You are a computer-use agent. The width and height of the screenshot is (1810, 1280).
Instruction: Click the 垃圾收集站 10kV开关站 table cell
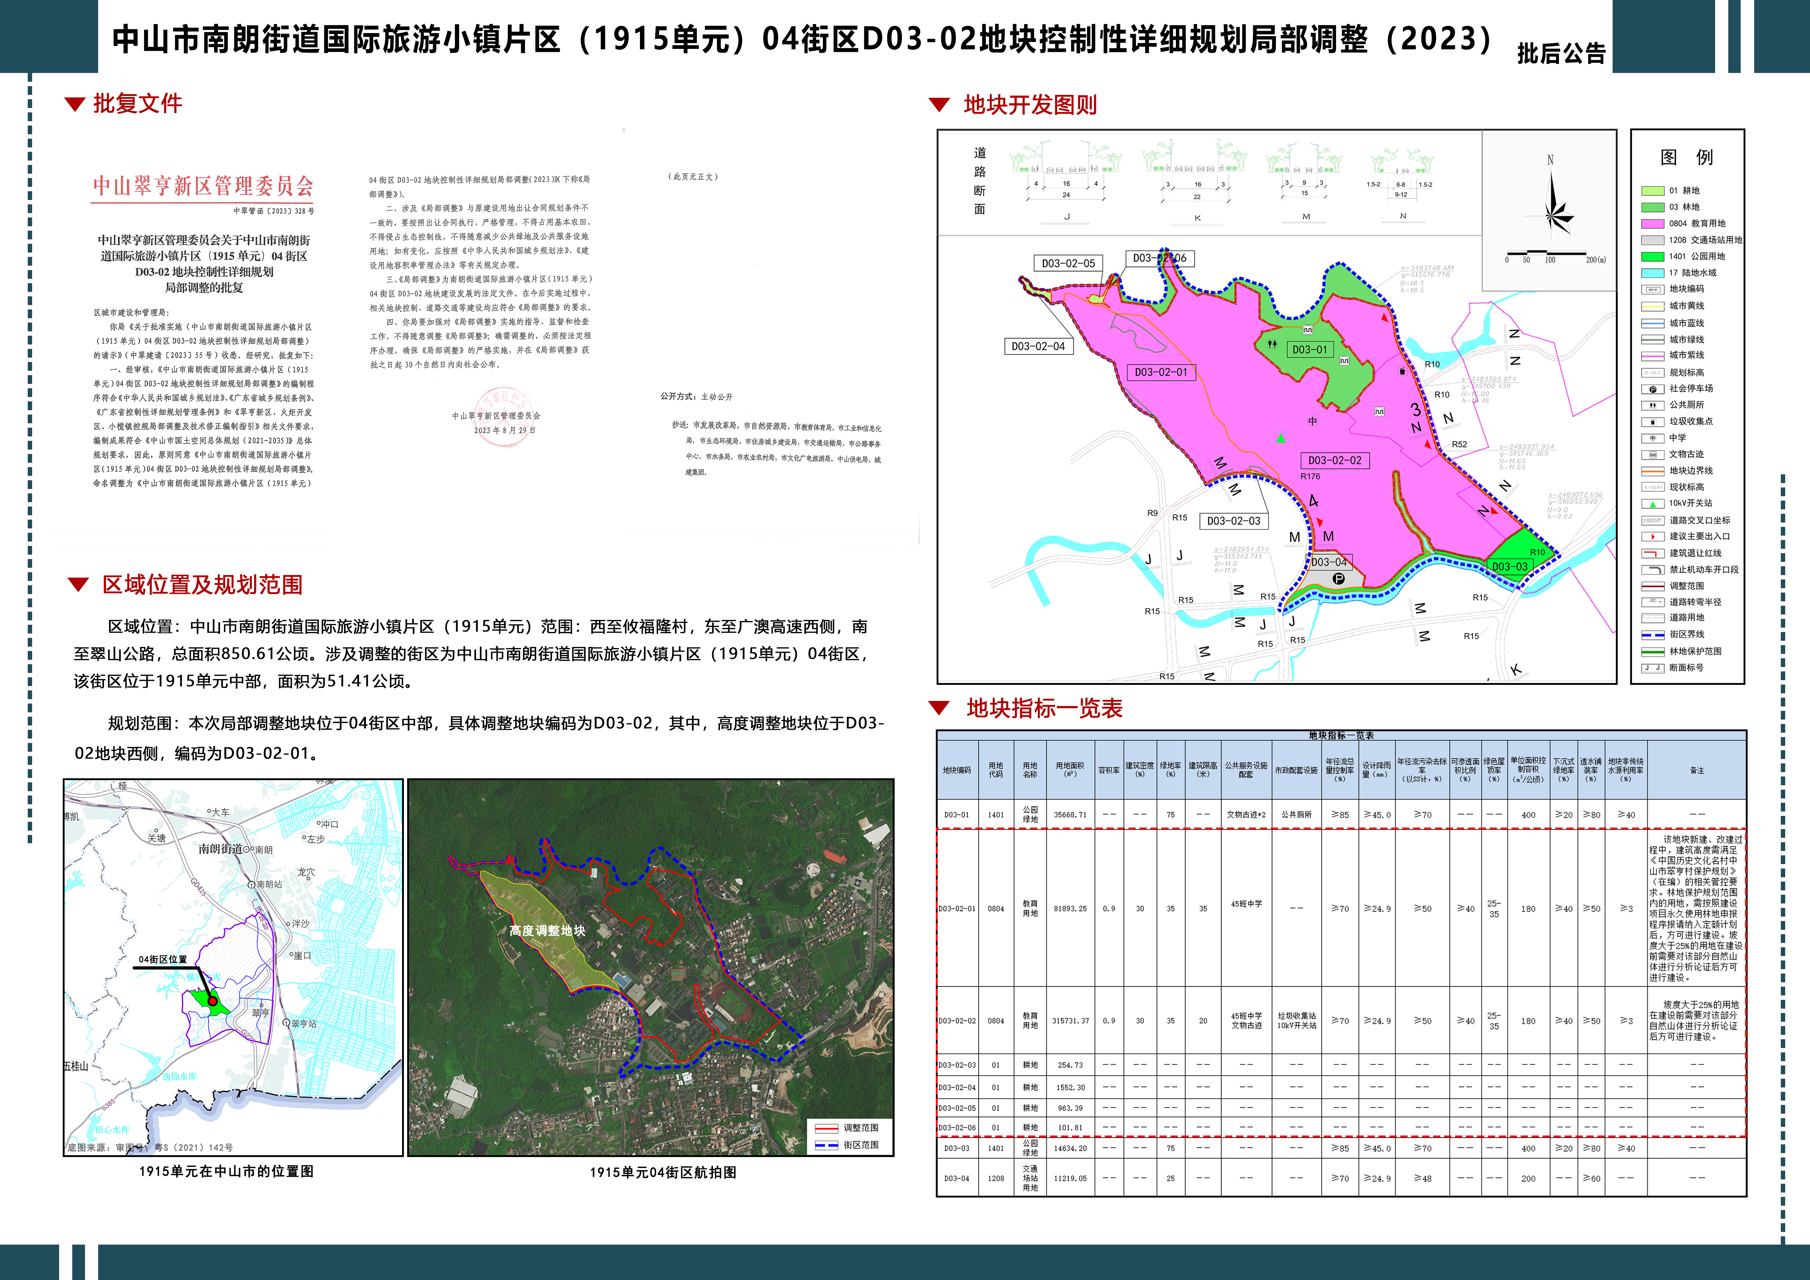pos(1296,1021)
